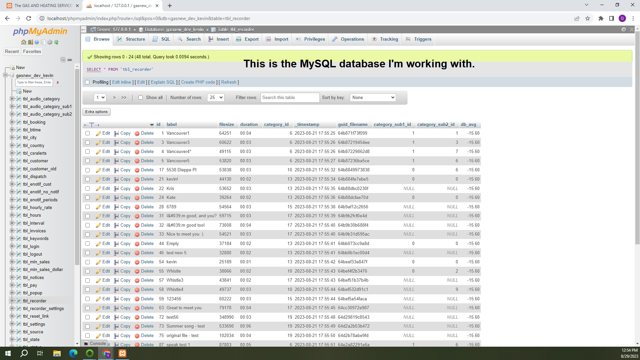
Task: Select the 5538 Dieppe Pl row checkbox
Action: (x=87, y=170)
